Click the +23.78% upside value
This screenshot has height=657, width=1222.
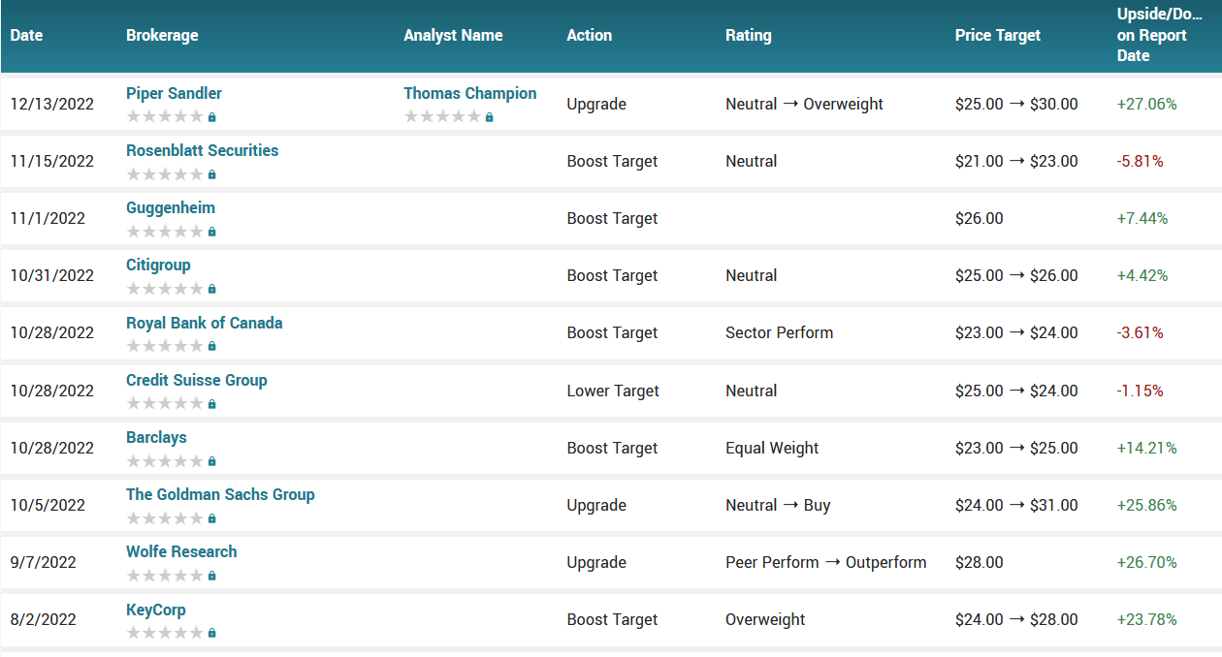point(1147,619)
